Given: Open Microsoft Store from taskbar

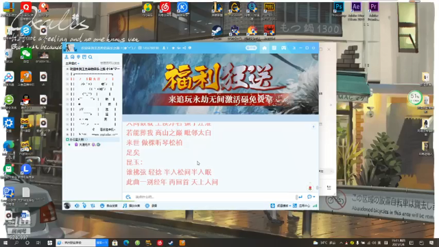Looking at the screenshot, I should point(115,243).
